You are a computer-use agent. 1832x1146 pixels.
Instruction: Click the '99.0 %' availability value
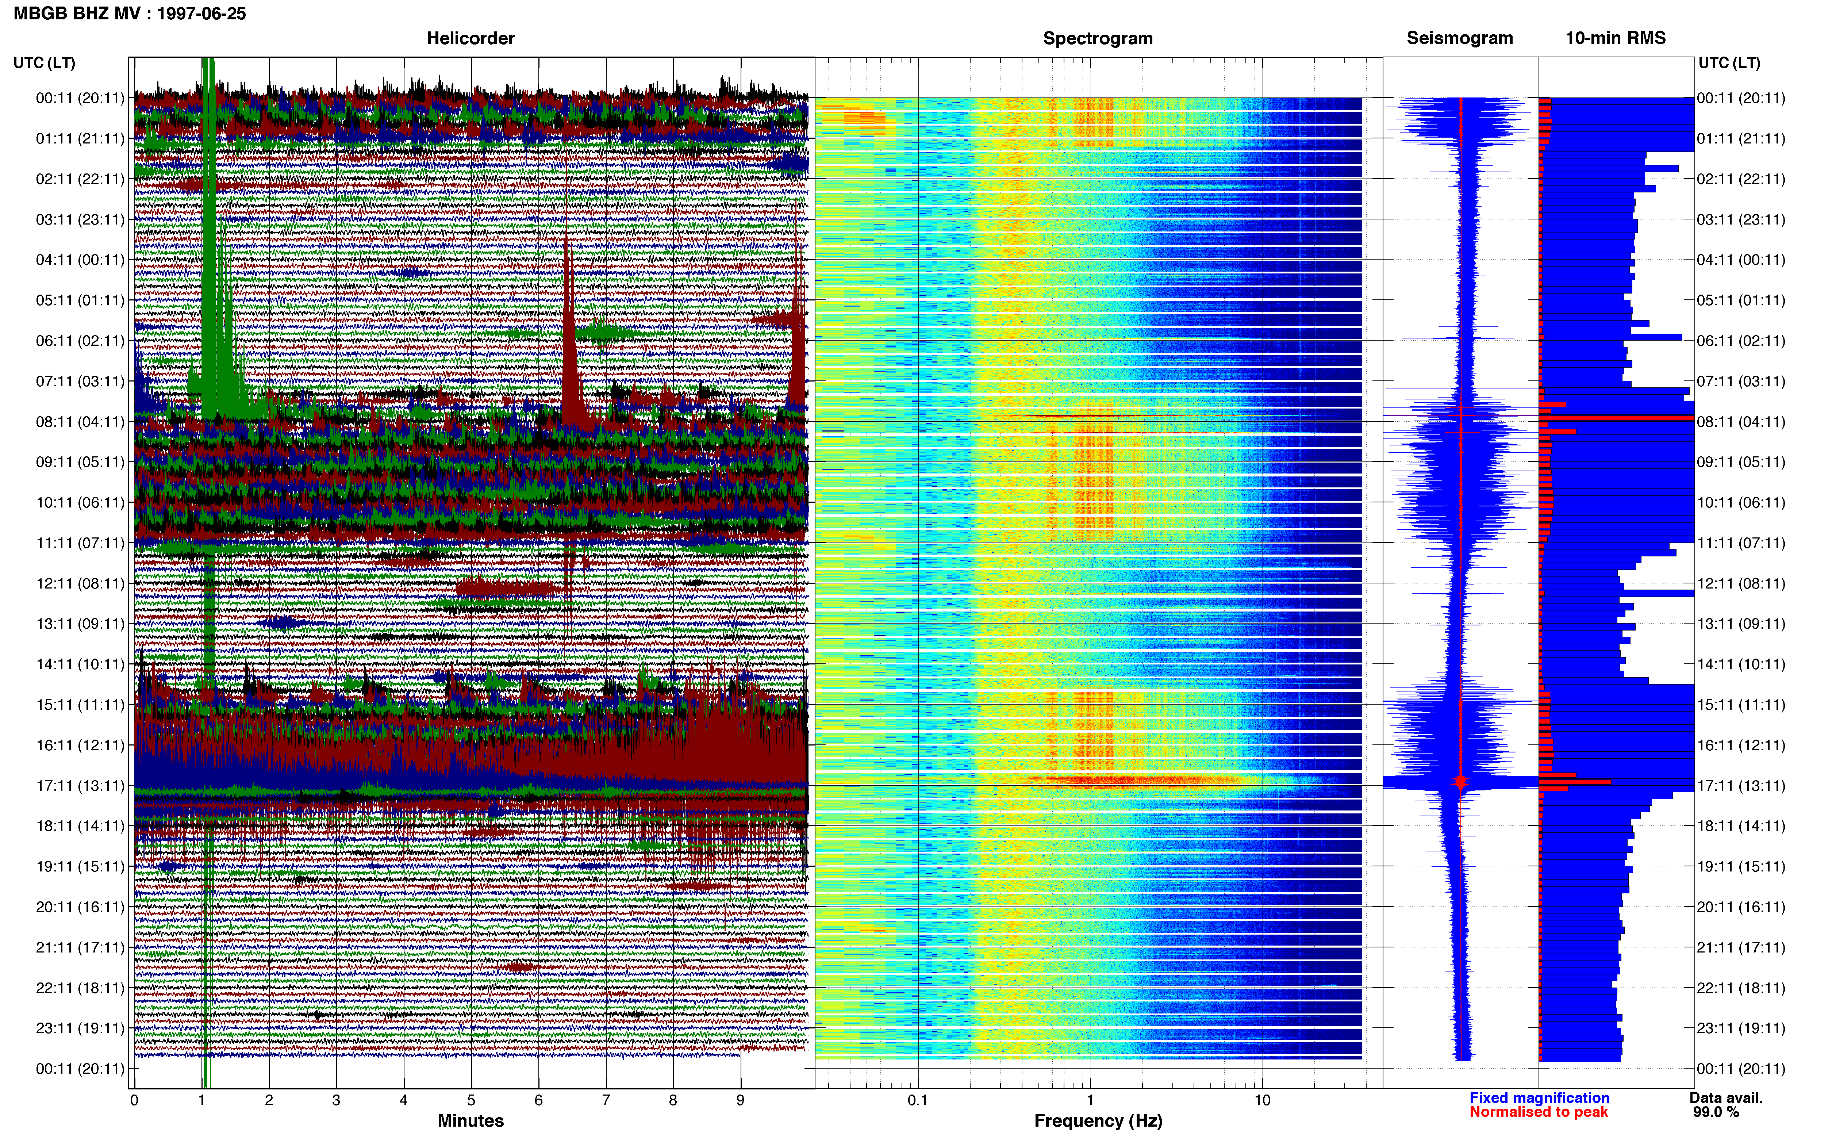coord(1716,1112)
